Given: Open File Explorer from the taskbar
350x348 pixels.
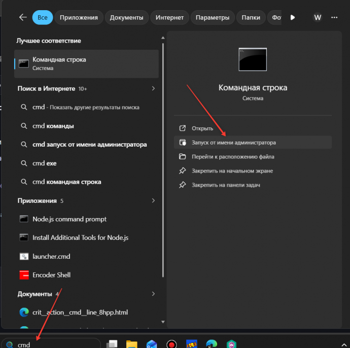Looking at the screenshot, I should 132,344.
